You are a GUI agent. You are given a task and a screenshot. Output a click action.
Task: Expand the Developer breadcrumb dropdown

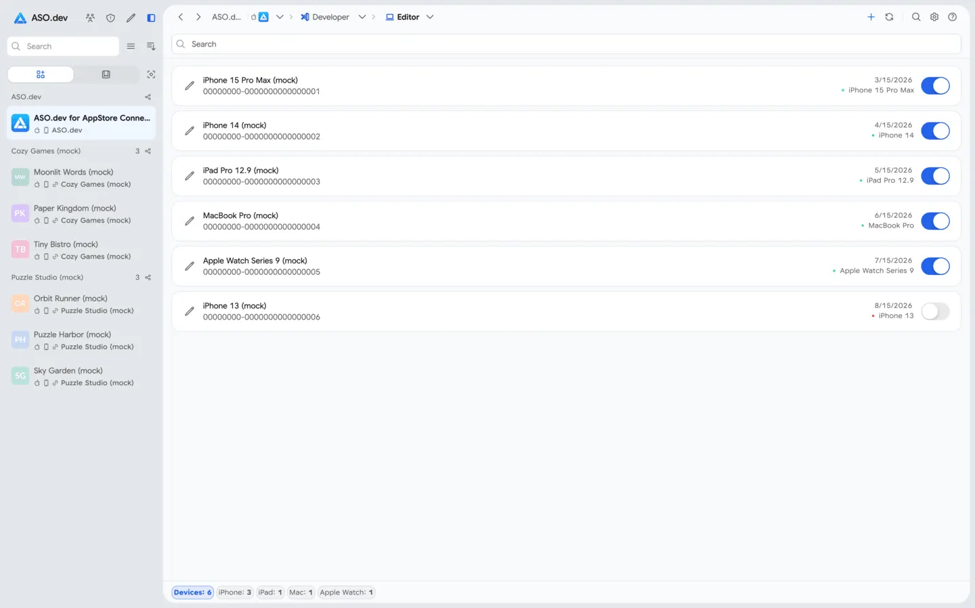362,17
